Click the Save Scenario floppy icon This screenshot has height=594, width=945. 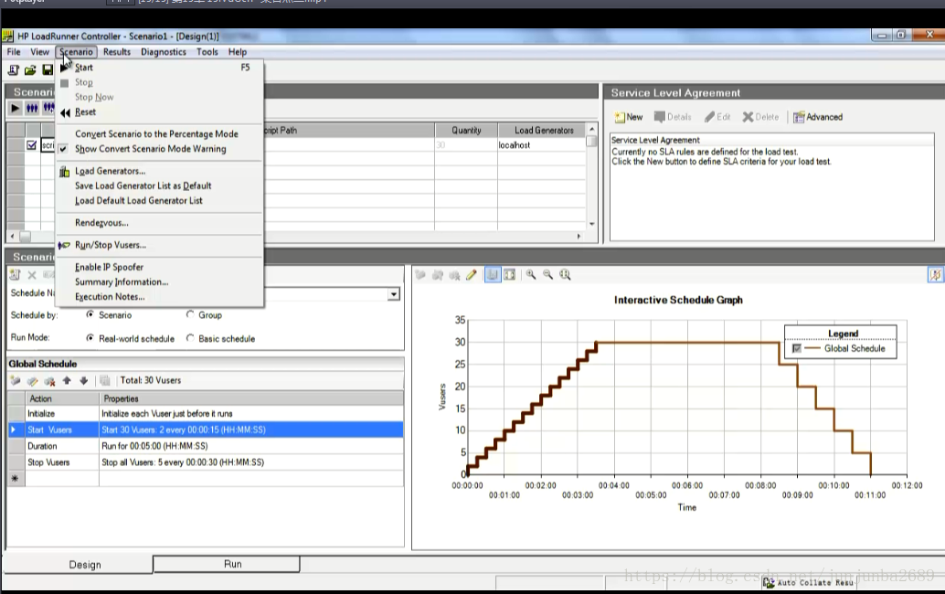point(47,69)
